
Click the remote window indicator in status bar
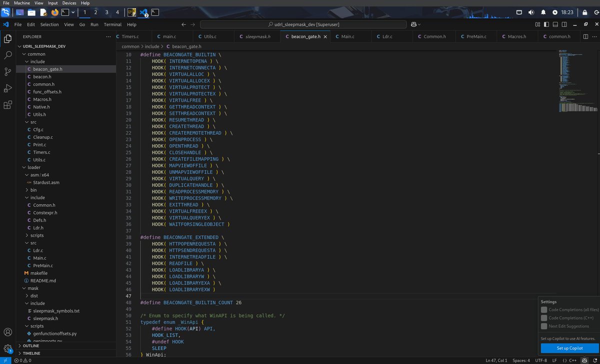[x=5, y=360]
